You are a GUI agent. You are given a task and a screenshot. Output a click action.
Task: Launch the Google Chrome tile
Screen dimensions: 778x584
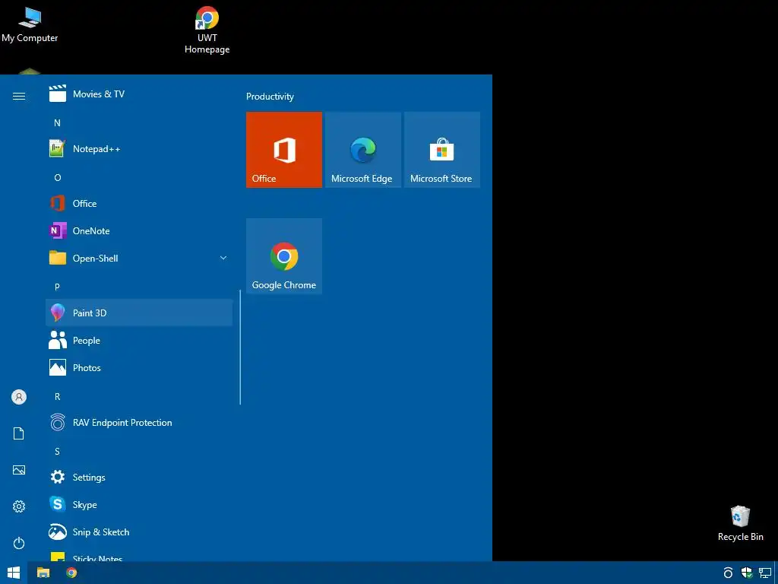pyautogui.click(x=284, y=255)
